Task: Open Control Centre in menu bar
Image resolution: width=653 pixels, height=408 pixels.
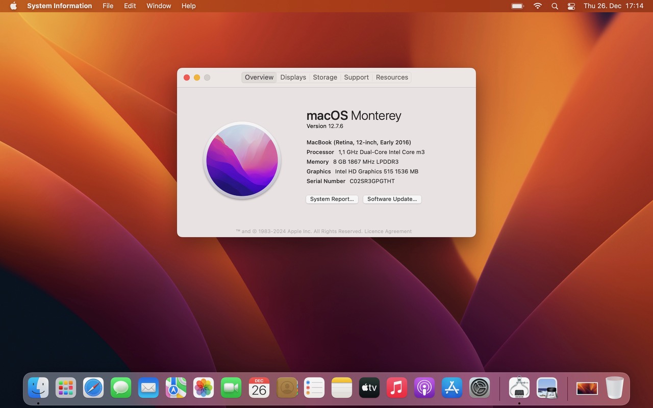Action: pyautogui.click(x=571, y=6)
